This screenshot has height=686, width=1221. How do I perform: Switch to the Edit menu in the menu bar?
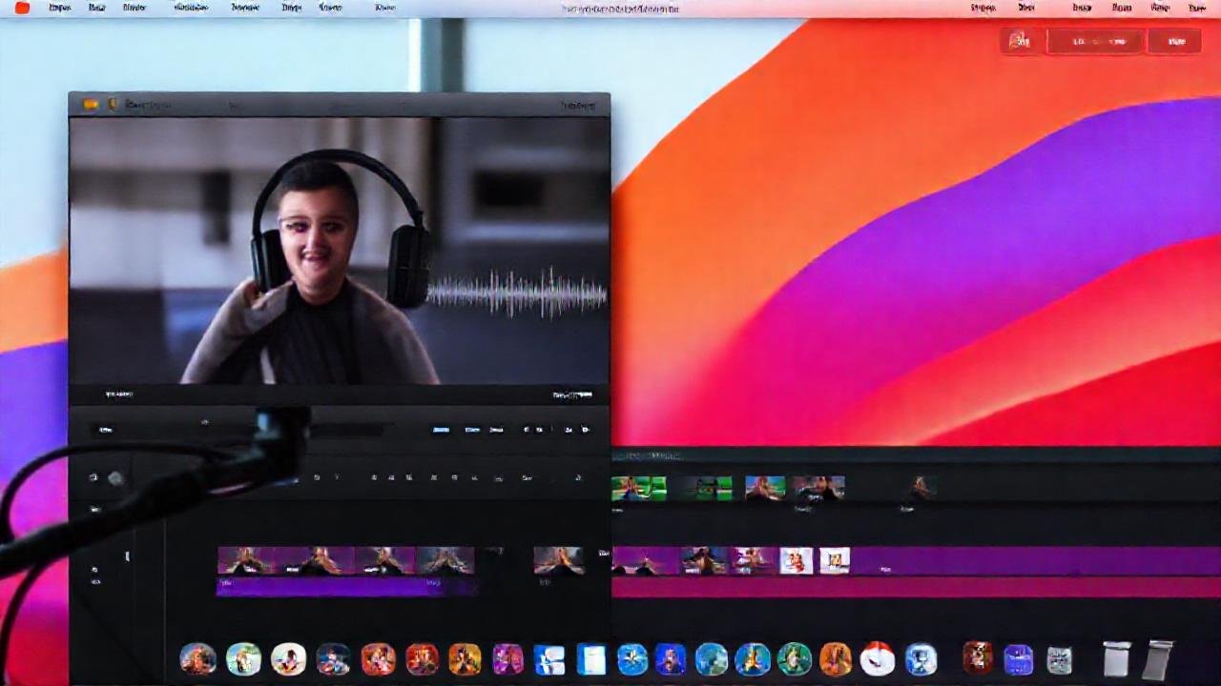(134, 8)
